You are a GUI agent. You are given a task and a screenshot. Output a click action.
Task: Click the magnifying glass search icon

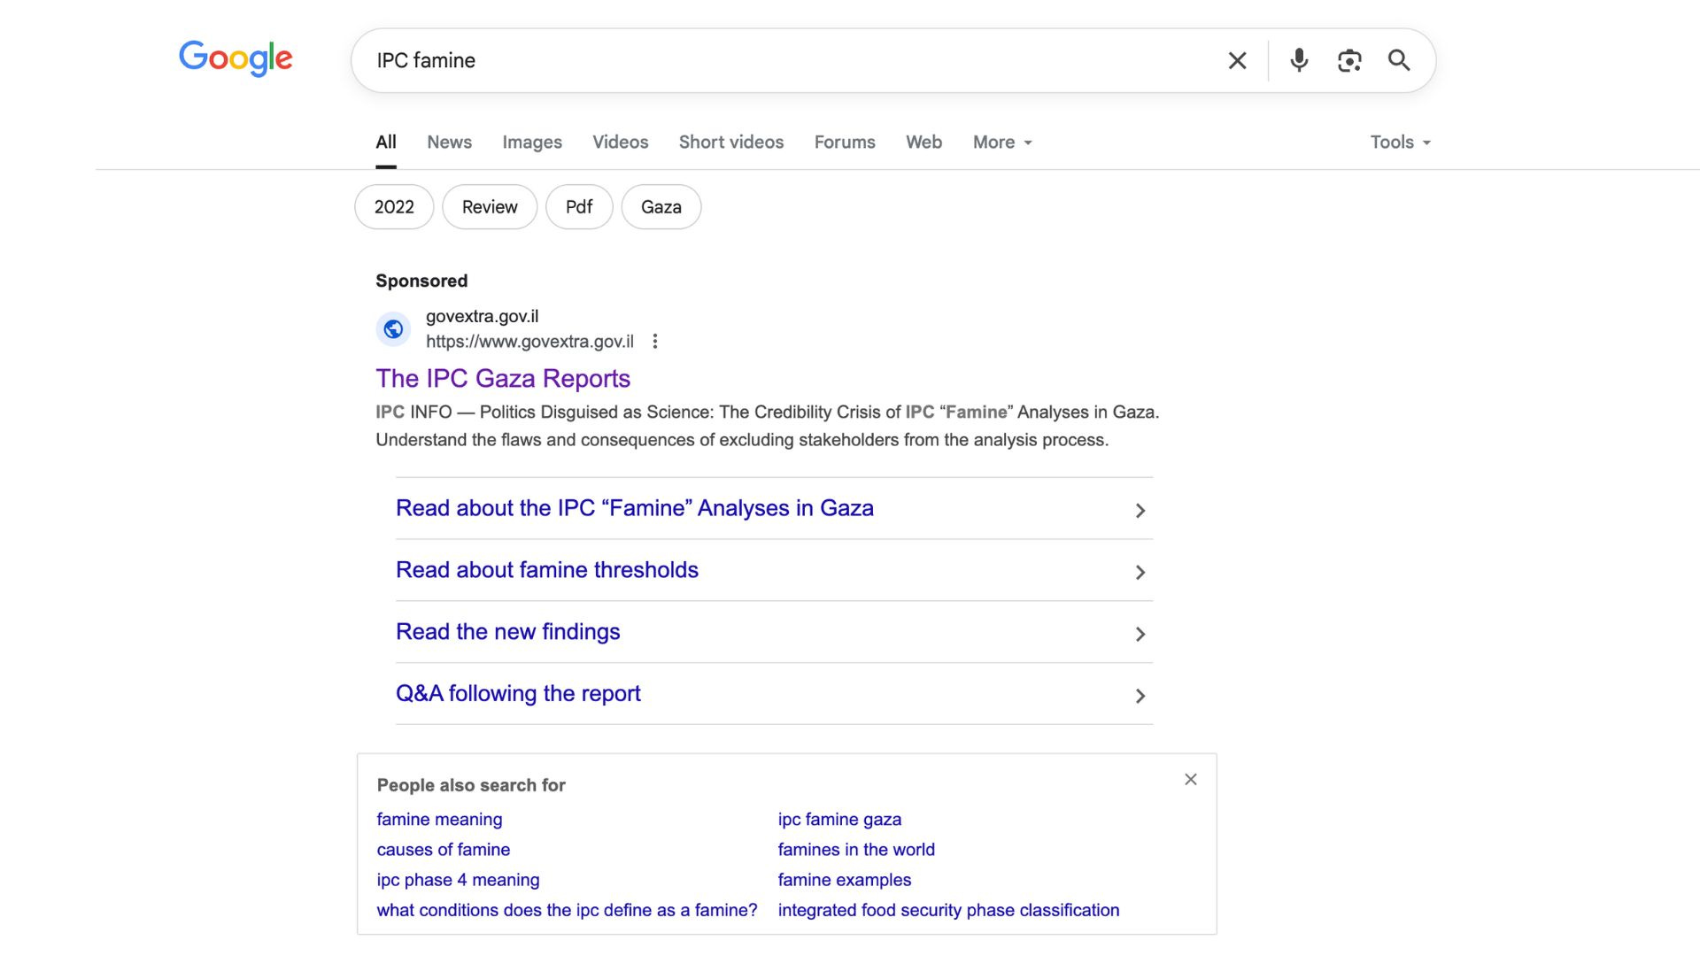click(1399, 60)
